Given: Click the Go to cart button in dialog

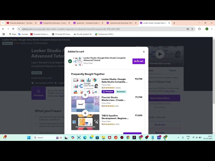Looking at the screenshot, I should click(139, 61).
